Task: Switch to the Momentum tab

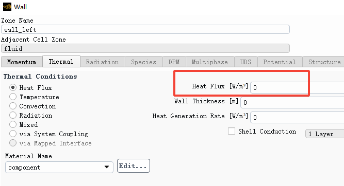Action: (22, 62)
